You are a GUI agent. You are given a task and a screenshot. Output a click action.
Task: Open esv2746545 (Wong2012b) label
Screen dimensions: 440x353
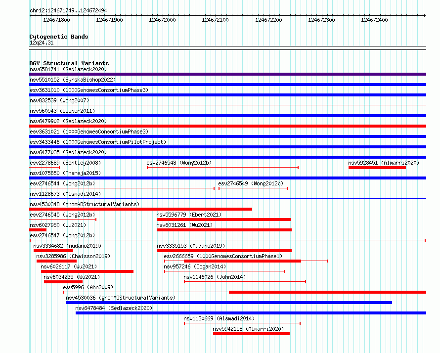62,215
